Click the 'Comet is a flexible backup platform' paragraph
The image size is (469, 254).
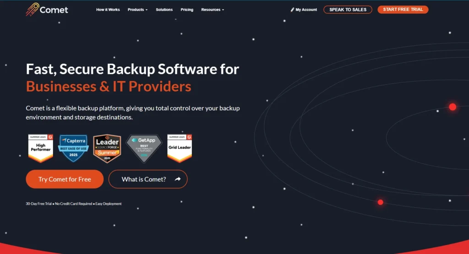[133, 113]
